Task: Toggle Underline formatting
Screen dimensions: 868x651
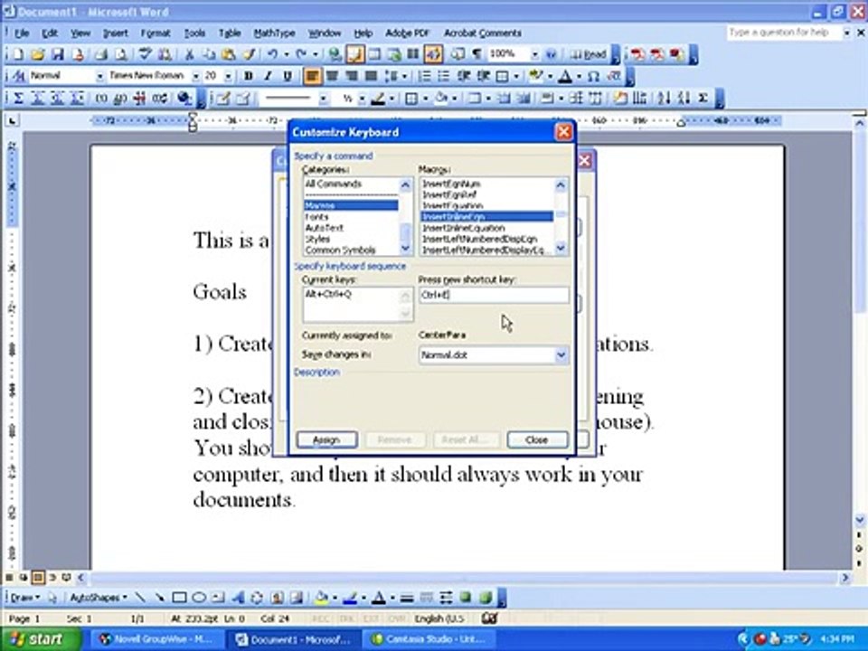Action: [288, 76]
